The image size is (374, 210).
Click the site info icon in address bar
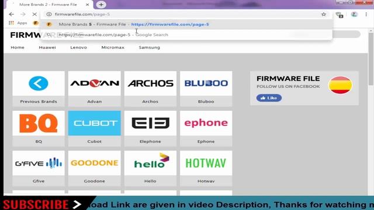click(x=49, y=14)
